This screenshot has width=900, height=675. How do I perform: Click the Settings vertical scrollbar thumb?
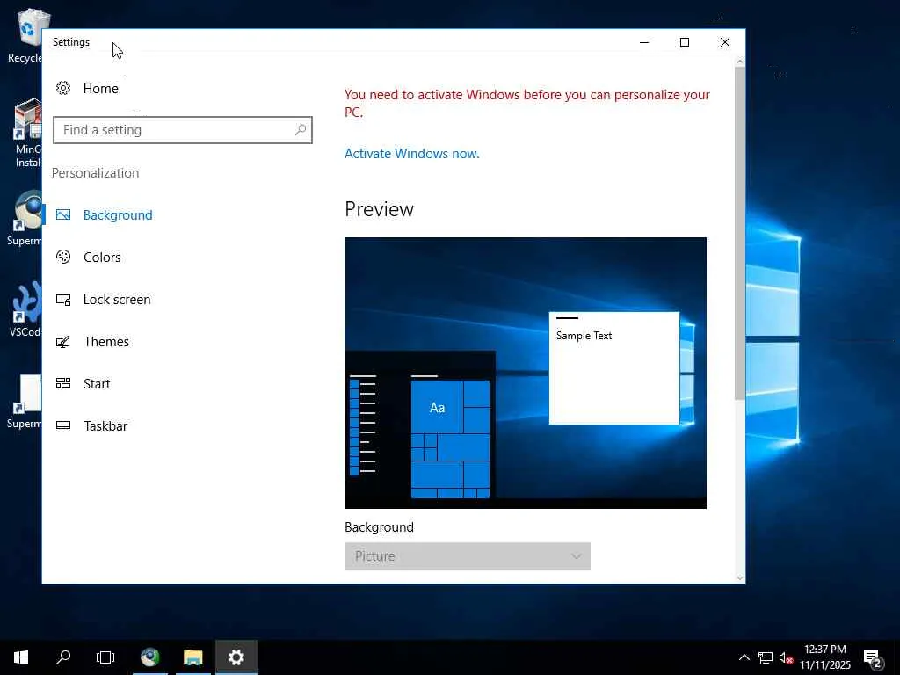[739, 232]
